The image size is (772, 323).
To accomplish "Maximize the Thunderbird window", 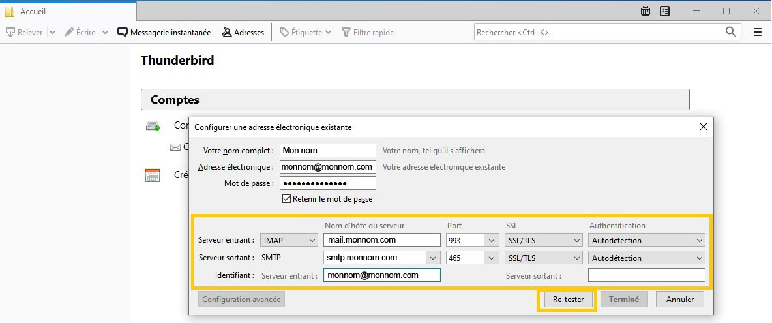I will (x=726, y=11).
